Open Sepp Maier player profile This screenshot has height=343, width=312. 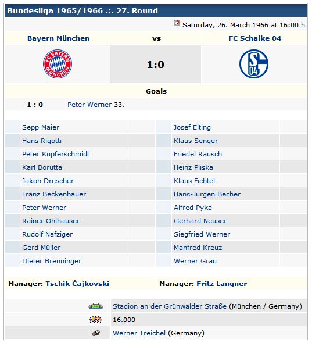pyautogui.click(x=41, y=127)
